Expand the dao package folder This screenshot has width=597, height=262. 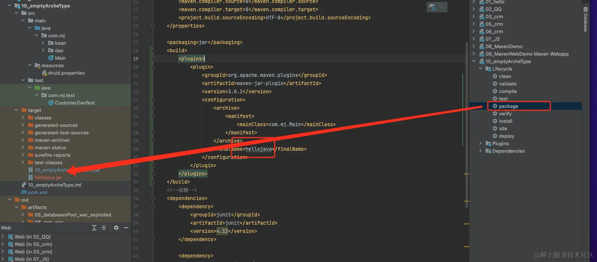[43, 51]
